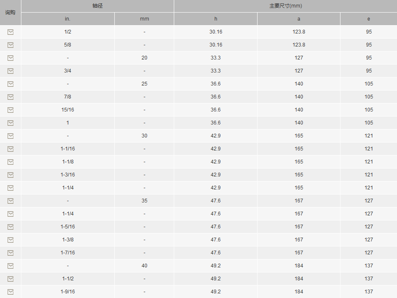Click inquiry envelope for 35 mm row
397x298 pixels.
click(10, 201)
